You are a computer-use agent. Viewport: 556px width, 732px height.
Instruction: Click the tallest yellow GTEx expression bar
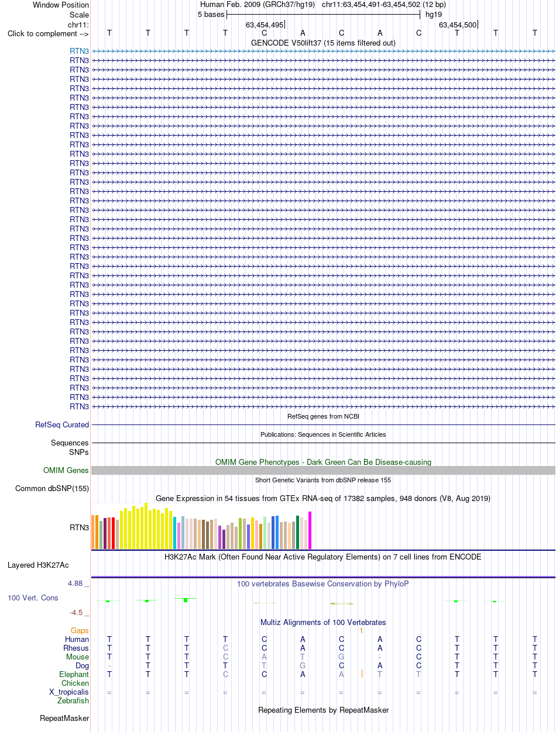(146, 526)
